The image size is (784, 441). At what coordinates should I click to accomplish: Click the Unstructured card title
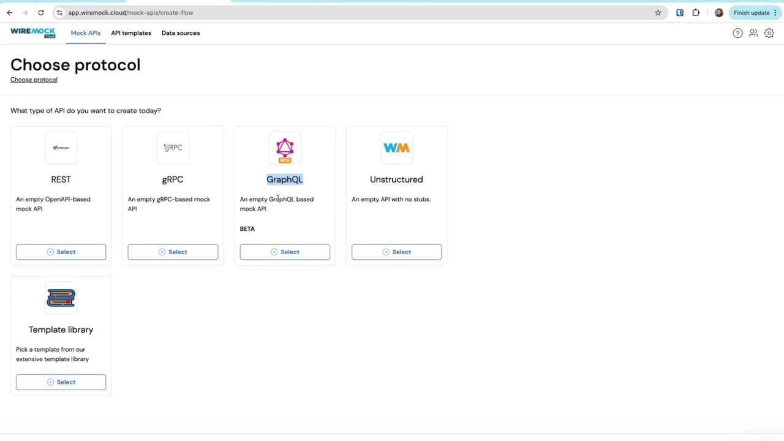coord(396,179)
